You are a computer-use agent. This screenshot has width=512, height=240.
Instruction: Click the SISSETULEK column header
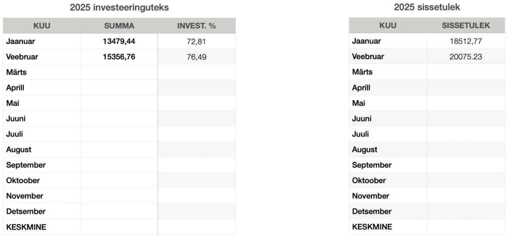click(x=465, y=25)
